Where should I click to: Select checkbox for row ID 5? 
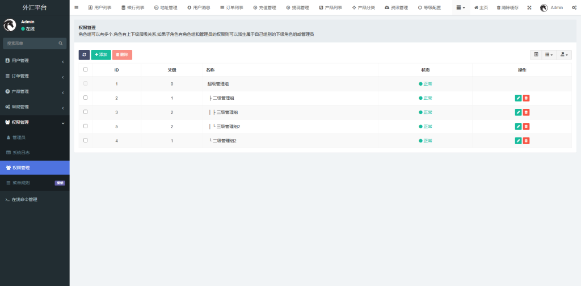pos(86,126)
